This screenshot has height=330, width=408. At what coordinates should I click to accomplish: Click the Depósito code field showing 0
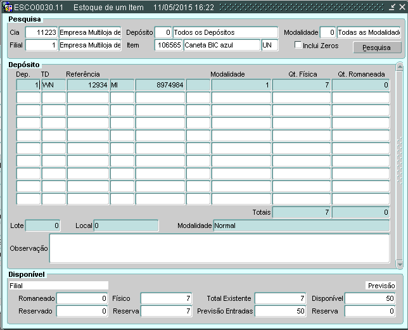(163, 32)
